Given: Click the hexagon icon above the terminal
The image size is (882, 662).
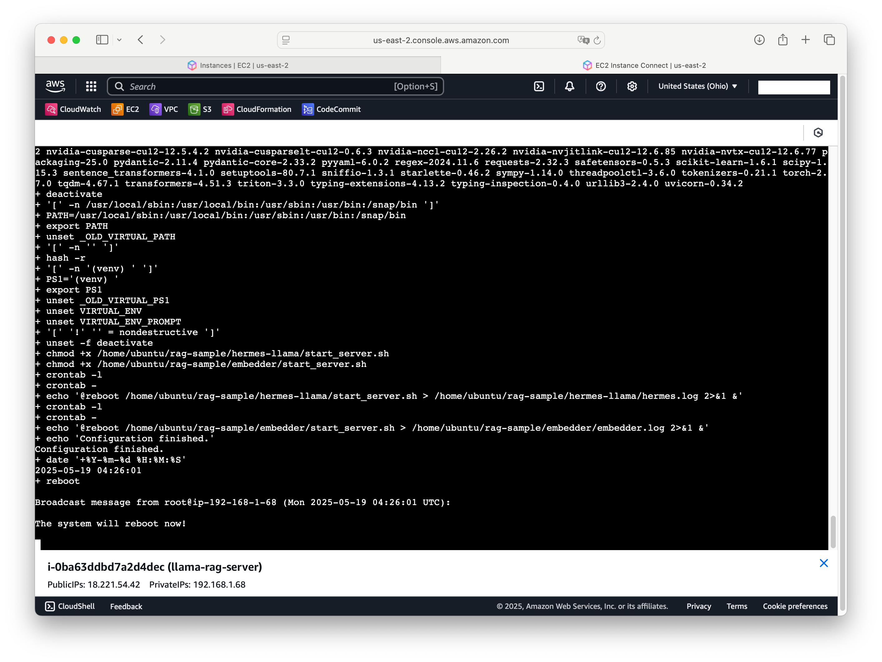Looking at the screenshot, I should pos(818,133).
